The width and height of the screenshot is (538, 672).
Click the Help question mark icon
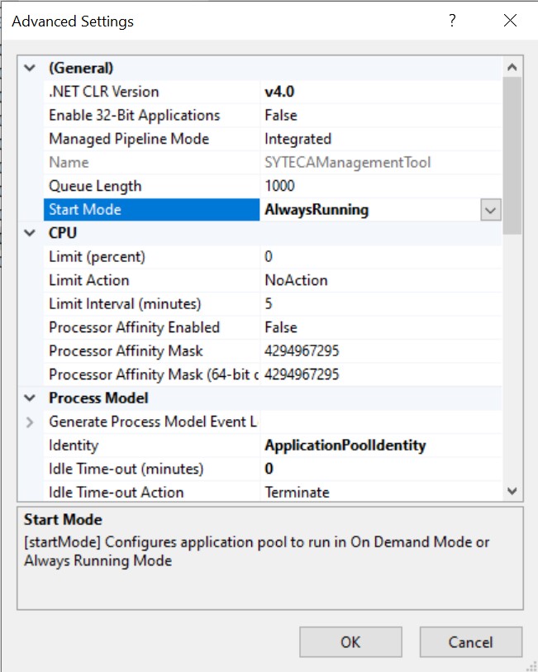pos(452,21)
